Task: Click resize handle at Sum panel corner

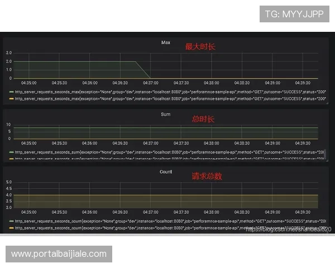Action: click(x=327, y=161)
